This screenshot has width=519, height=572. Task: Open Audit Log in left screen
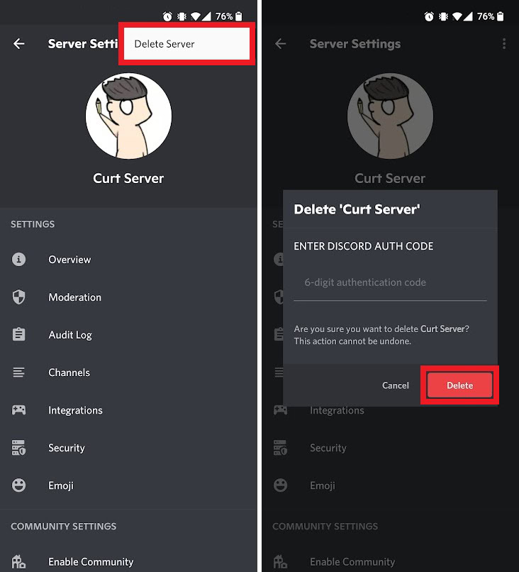pos(128,334)
